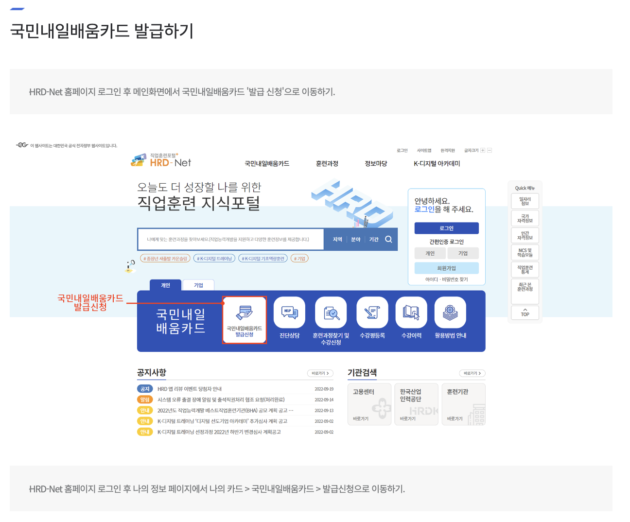Click the #K-디지털 트레이닝 hashtag
The image size is (630, 522).
[214, 259]
